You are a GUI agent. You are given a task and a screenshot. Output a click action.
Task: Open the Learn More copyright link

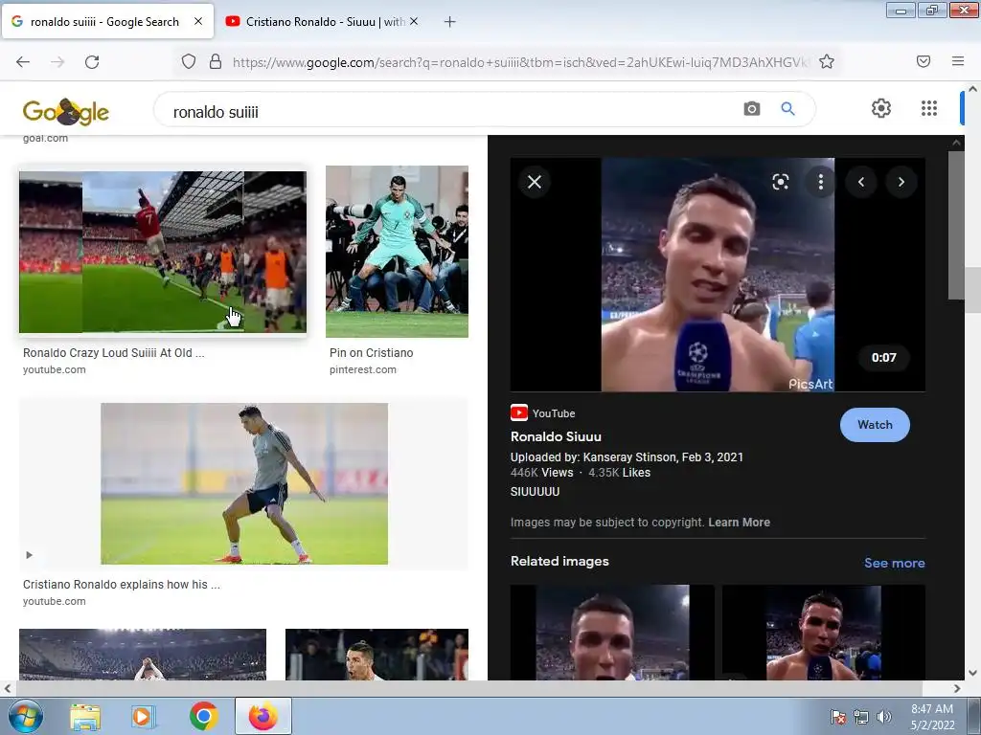739,522
